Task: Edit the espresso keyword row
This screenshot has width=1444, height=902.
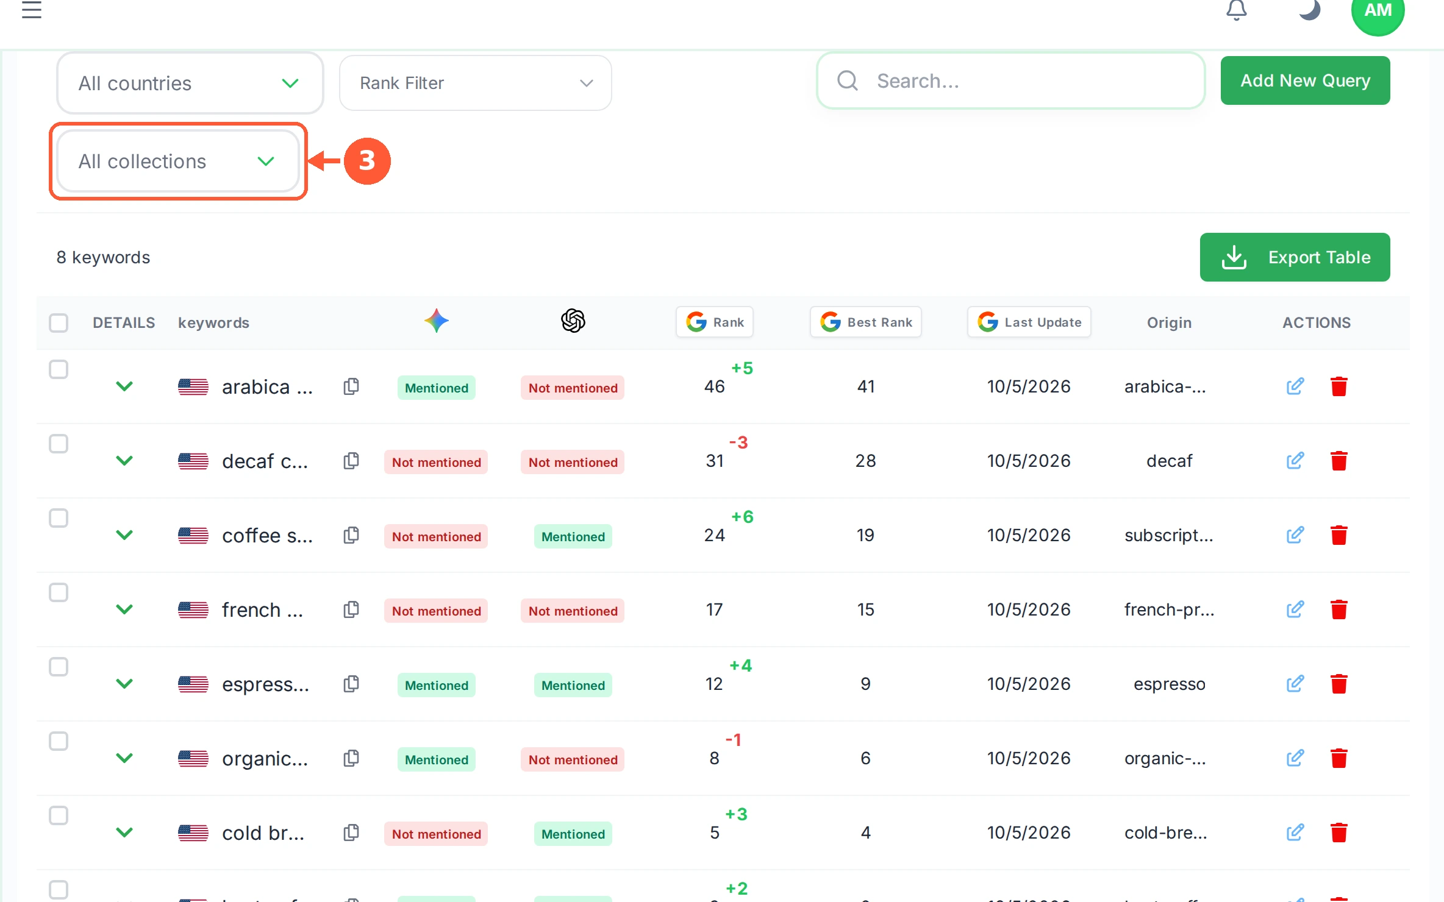Action: pos(1295,684)
